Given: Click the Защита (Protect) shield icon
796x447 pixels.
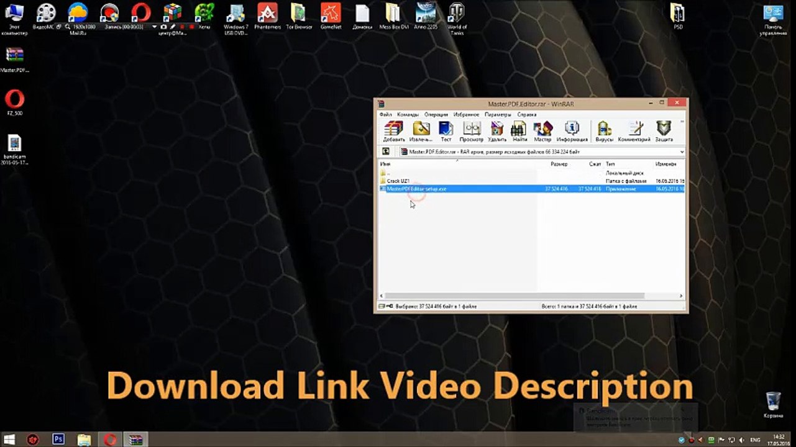Looking at the screenshot, I should point(664,132).
